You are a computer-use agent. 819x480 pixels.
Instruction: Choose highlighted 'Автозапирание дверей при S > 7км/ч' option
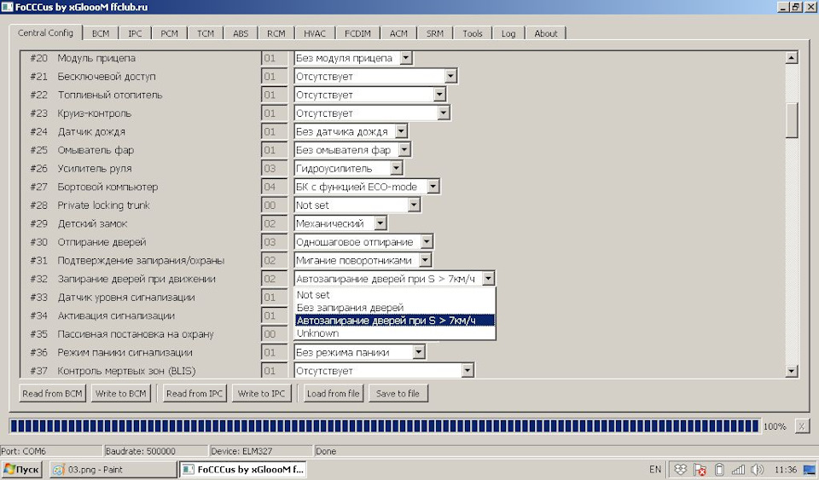pyautogui.click(x=395, y=321)
